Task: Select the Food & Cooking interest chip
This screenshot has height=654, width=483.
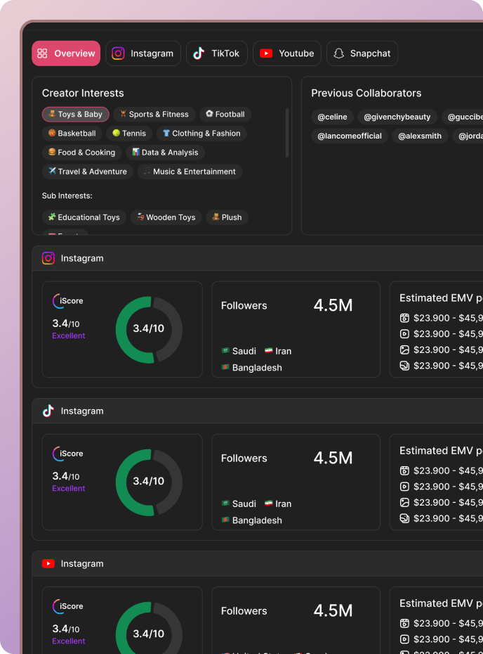Action: point(81,153)
